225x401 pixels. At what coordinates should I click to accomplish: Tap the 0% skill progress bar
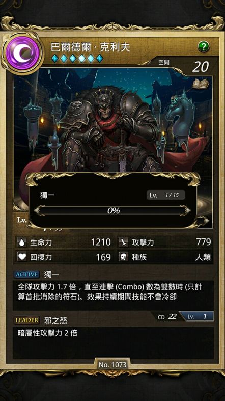click(x=112, y=211)
